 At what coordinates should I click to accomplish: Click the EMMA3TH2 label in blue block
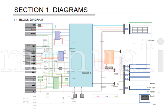(86, 73)
